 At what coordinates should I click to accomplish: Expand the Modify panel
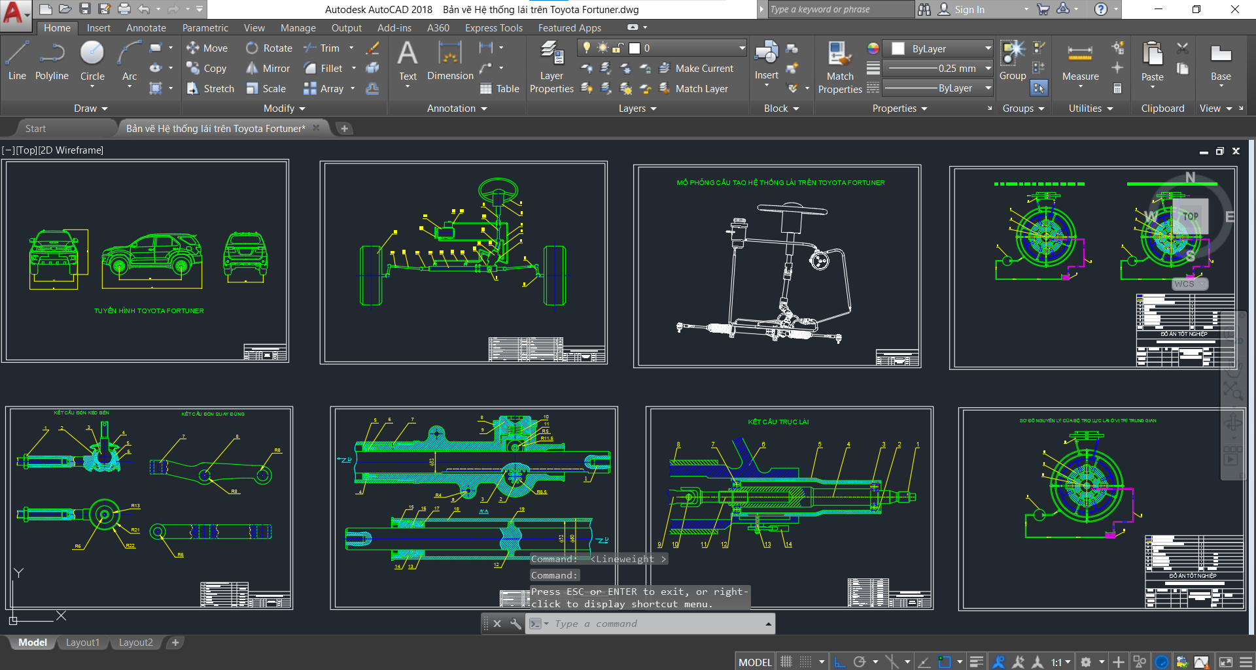pyautogui.click(x=284, y=109)
